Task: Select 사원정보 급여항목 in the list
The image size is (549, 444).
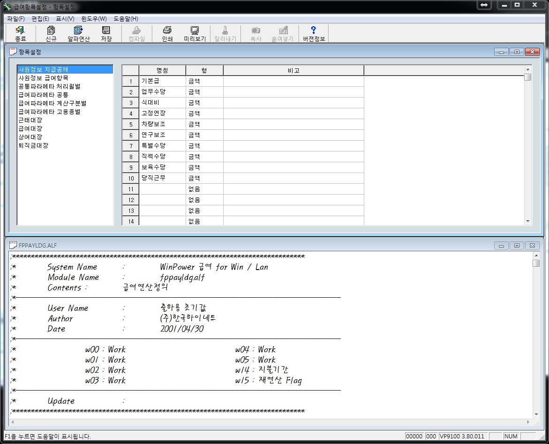Action: point(43,78)
